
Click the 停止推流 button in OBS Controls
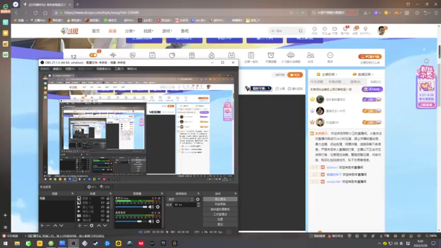point(220,199)
